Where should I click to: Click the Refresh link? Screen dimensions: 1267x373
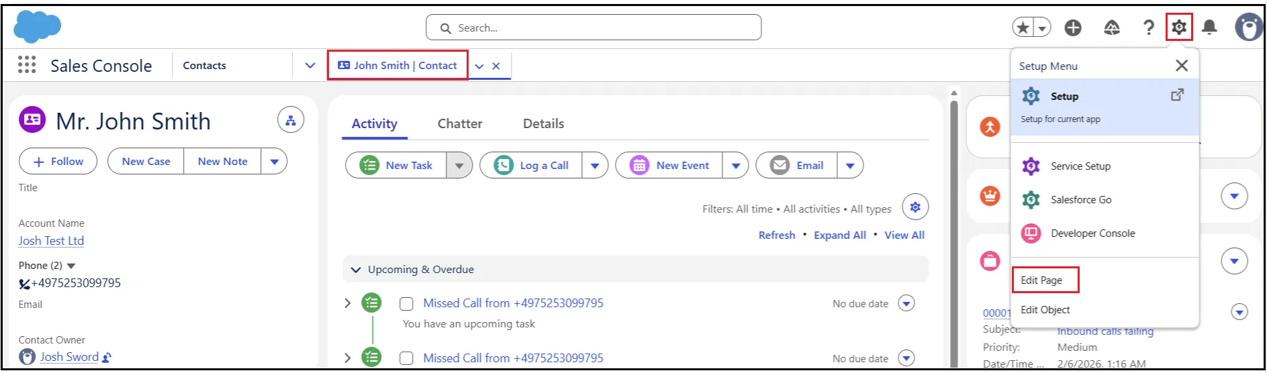click(777, 235)
